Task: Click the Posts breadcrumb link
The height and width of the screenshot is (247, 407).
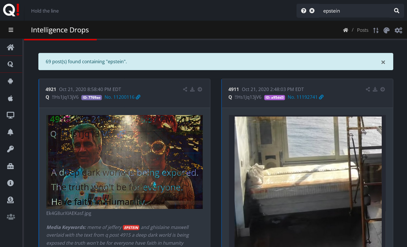Action: [x=363, y=30]
